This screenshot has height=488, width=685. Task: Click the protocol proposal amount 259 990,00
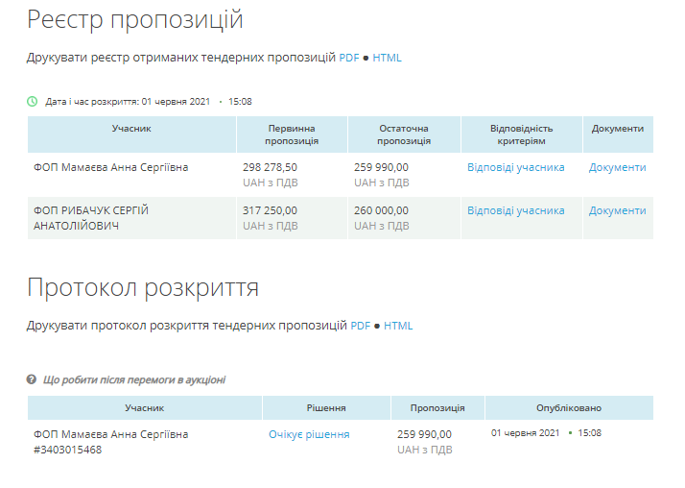point(424,434)
